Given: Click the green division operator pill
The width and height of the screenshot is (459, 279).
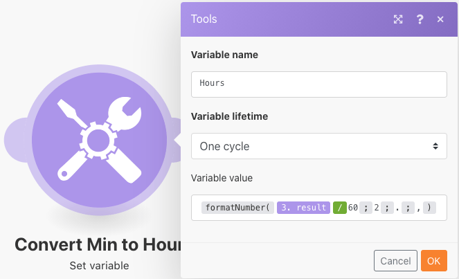Looking at the screenshot, I should [339, 208].
